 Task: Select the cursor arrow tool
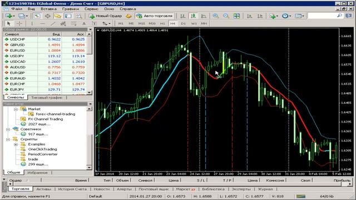pos(9,23)
